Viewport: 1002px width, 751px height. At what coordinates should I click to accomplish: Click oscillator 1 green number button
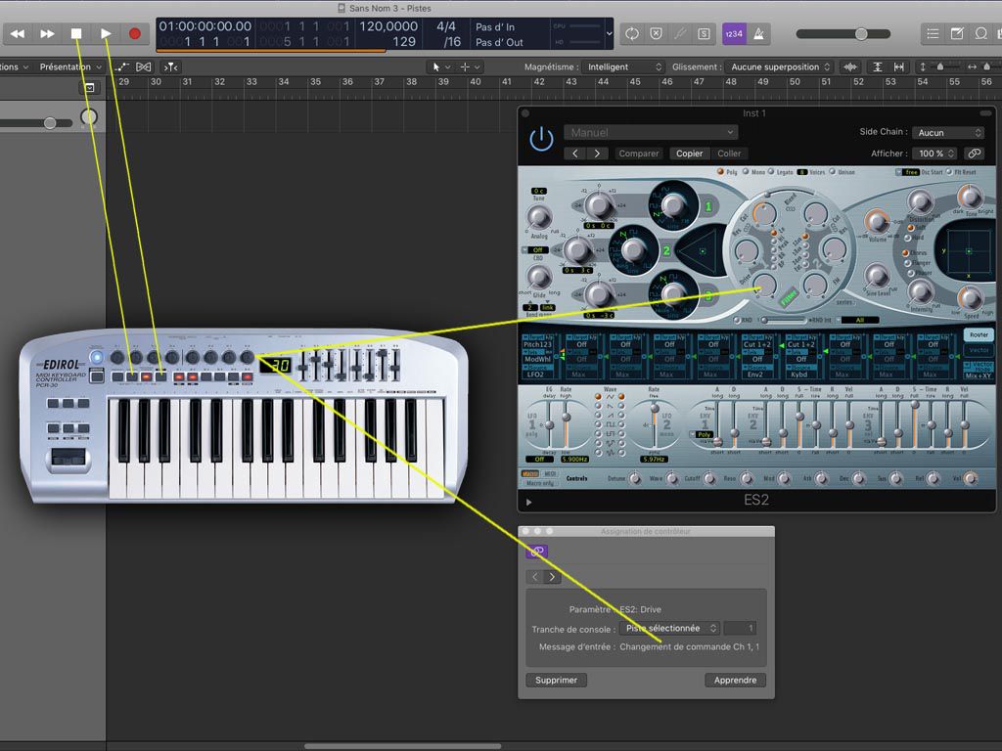(708, 206)
